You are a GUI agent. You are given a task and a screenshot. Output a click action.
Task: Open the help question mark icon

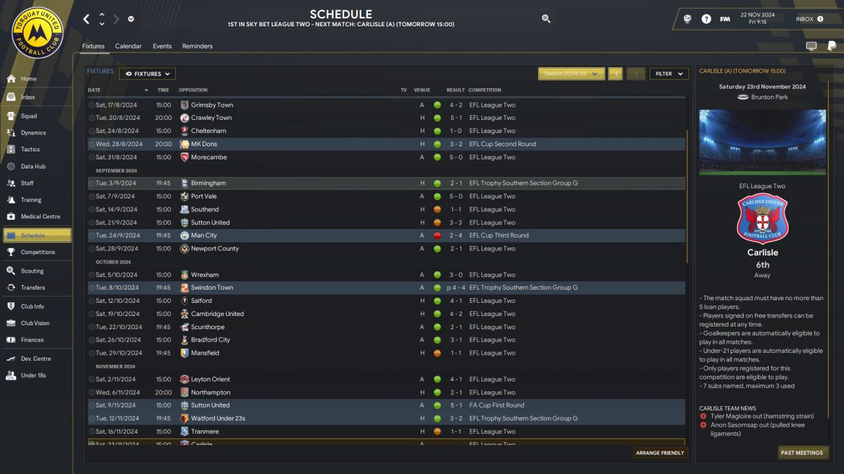pyautogui.click(x=706, y=19)
